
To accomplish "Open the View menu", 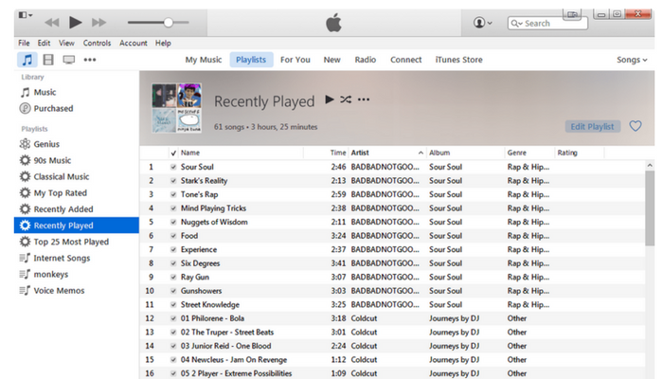I will coord(66,44).
